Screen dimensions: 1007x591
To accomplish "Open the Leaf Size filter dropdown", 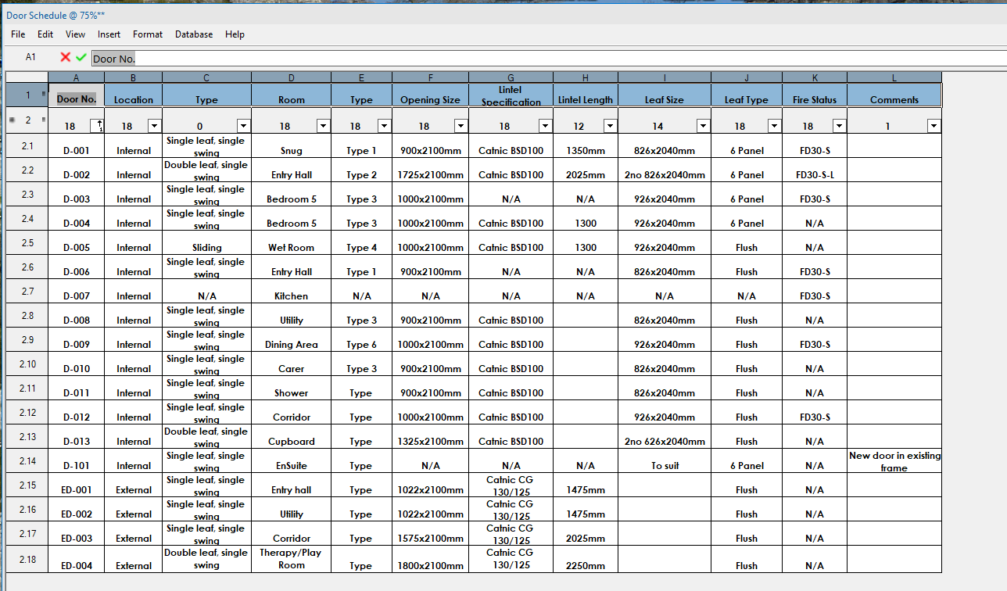I will click(x=702, y=125).
